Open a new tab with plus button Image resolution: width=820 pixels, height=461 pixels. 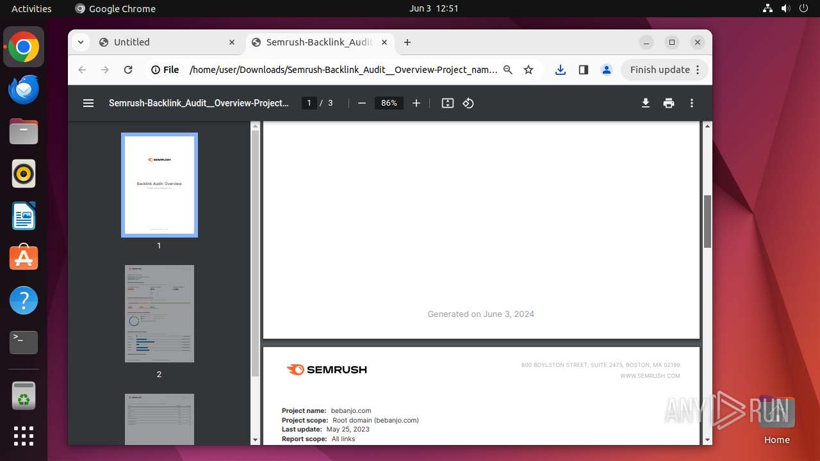pos(407,42)
